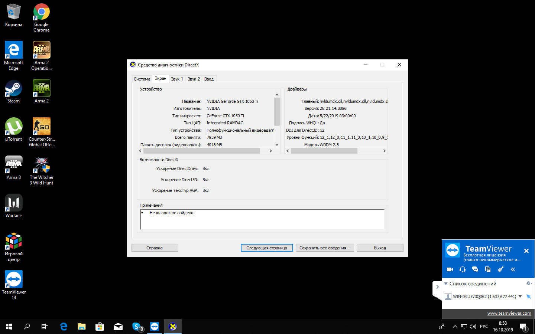Click the device vertical scrollbar thumb

pyautogui.click(x=277, y=111)
